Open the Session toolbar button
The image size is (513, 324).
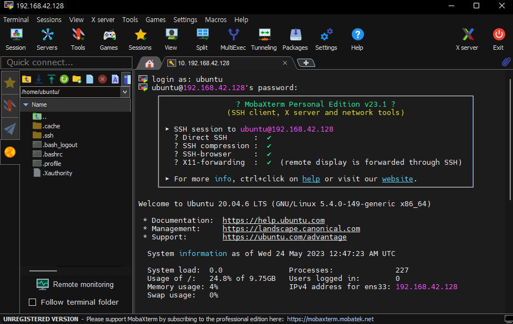[x=16, y=39]
